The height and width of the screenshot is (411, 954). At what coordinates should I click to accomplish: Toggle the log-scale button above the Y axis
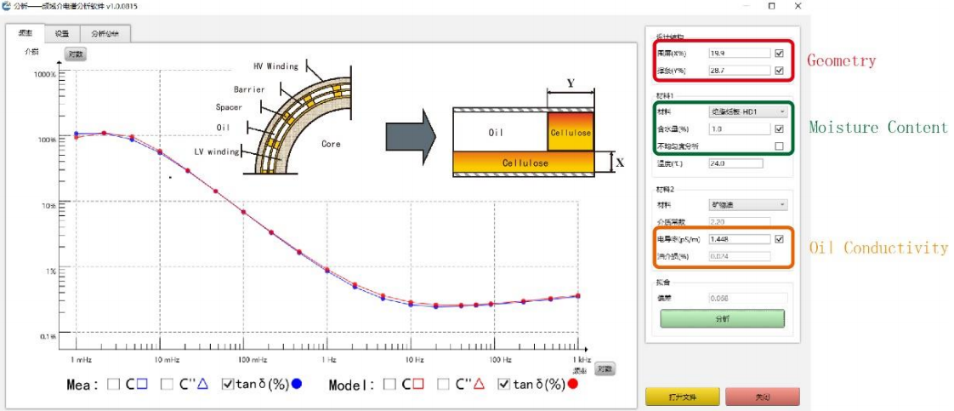[76, 54]
